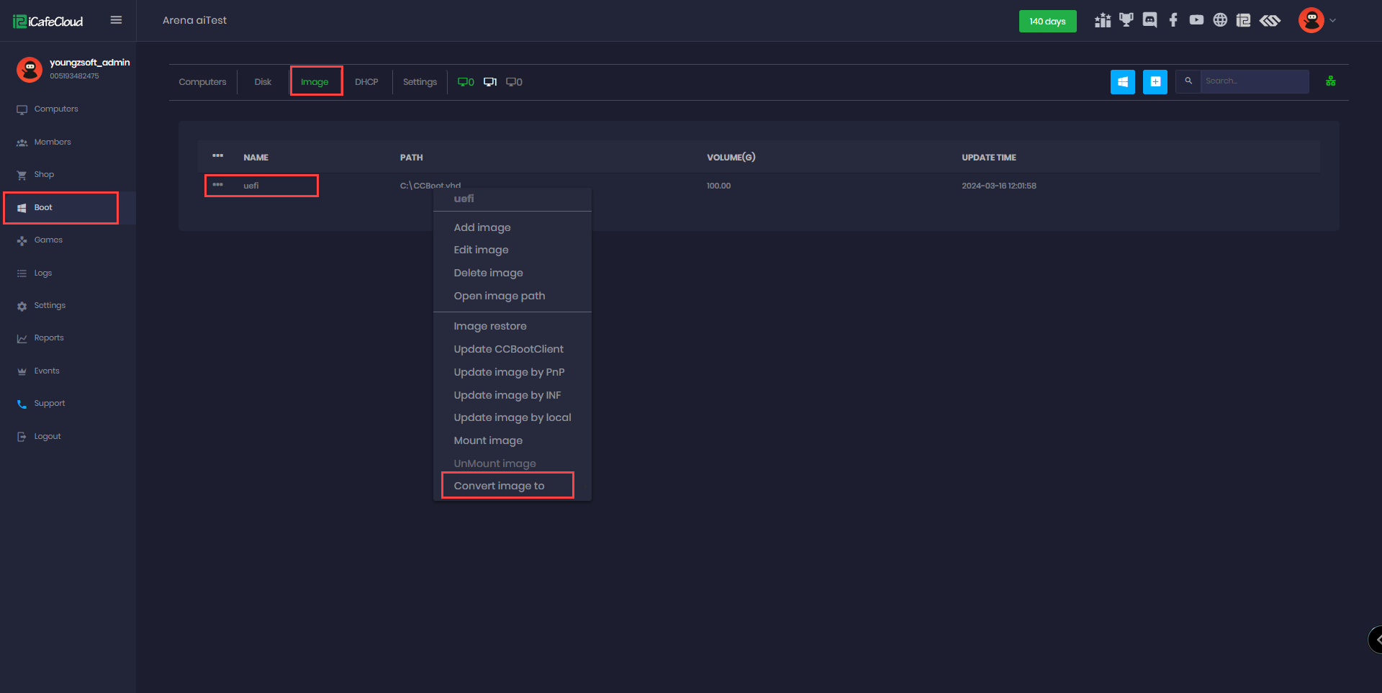Switch to the DHCP tab

[366, 82]
